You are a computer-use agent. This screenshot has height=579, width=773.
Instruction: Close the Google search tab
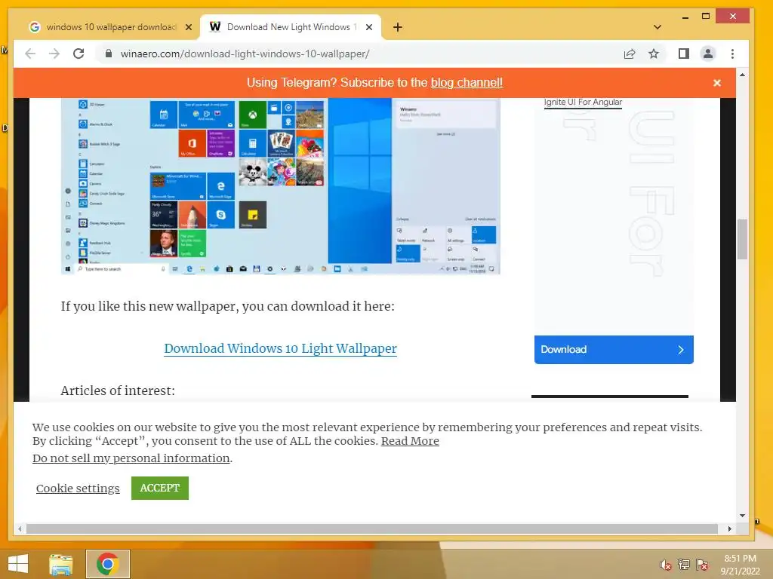[188, 28]
